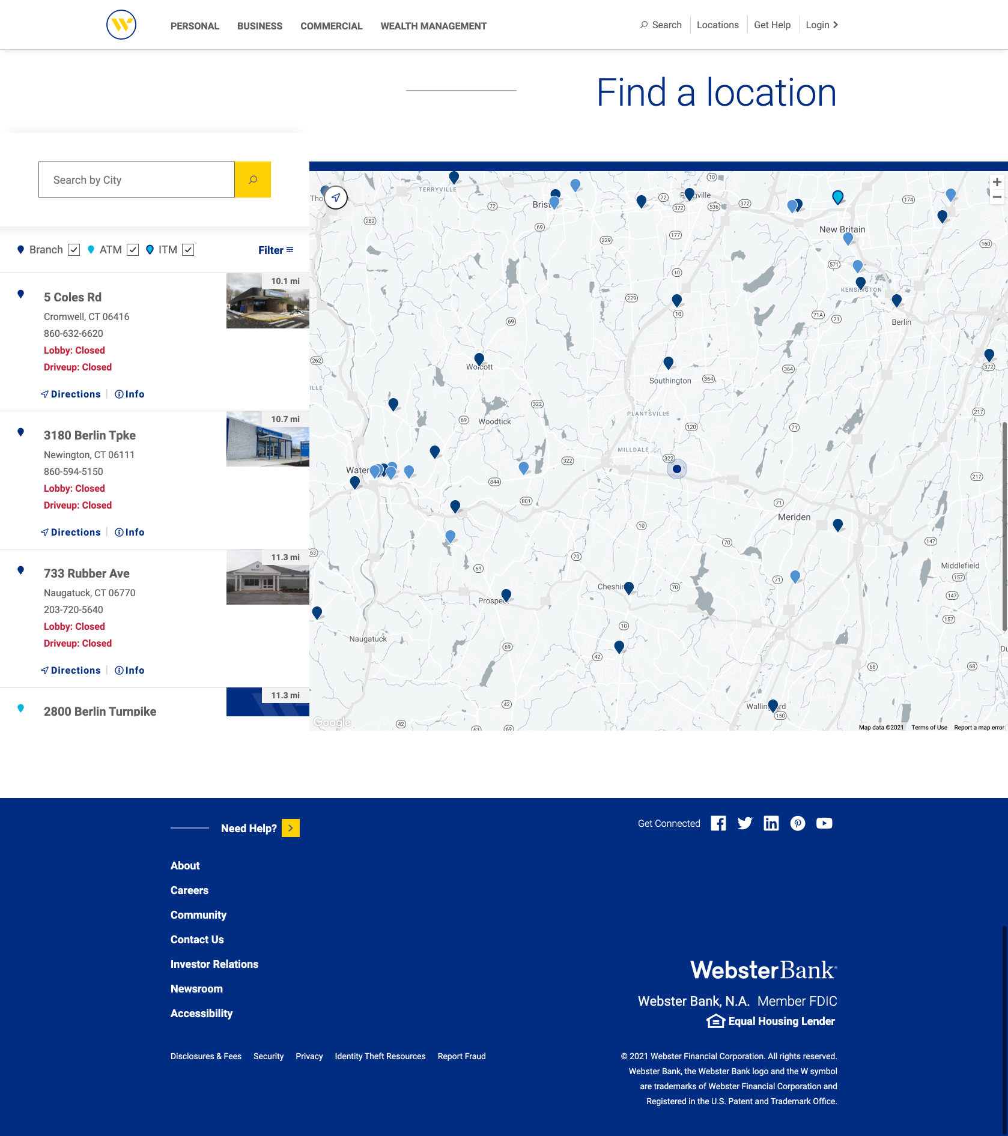Click the map pin near Southington
The width and height of the screenshot is (1008, 1136).
point(669,363)
